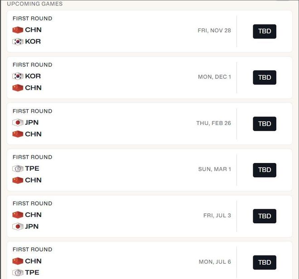Click Korea flag in Nov 28 game
Screen dimensions: 299x279
[x=18, y=42]
